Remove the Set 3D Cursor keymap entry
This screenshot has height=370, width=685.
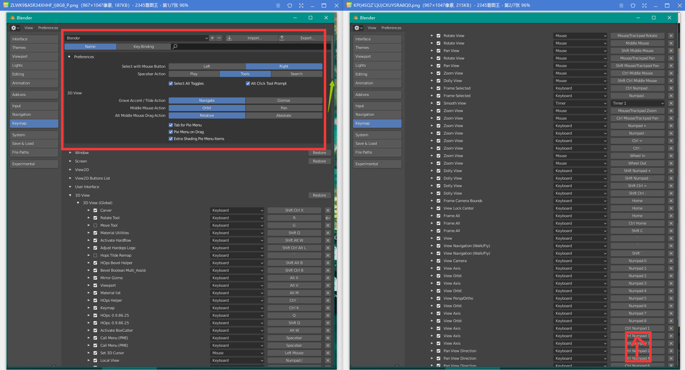coord(328,353)
